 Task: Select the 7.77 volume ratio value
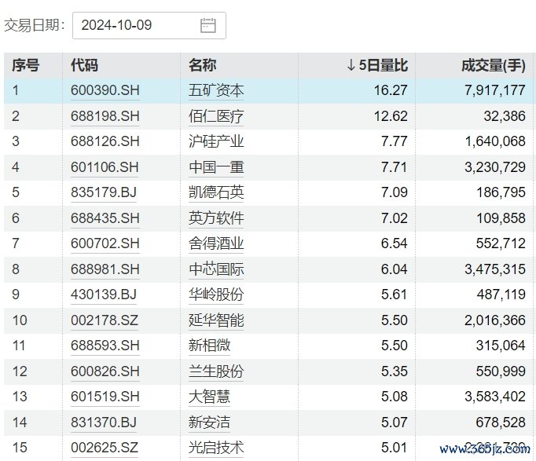point(395,141)
